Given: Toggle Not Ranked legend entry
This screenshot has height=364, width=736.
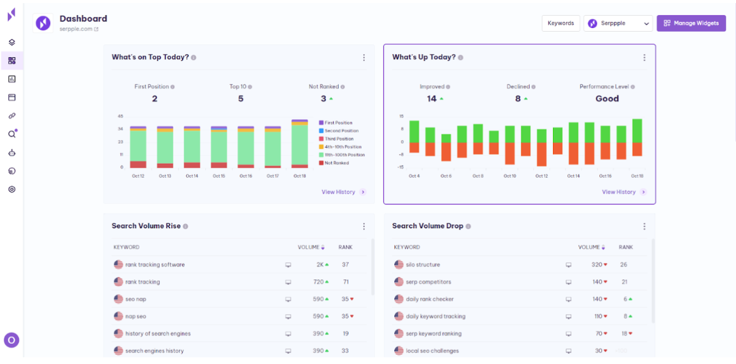Looking at the screenshot, I should (x=334, y=163).
